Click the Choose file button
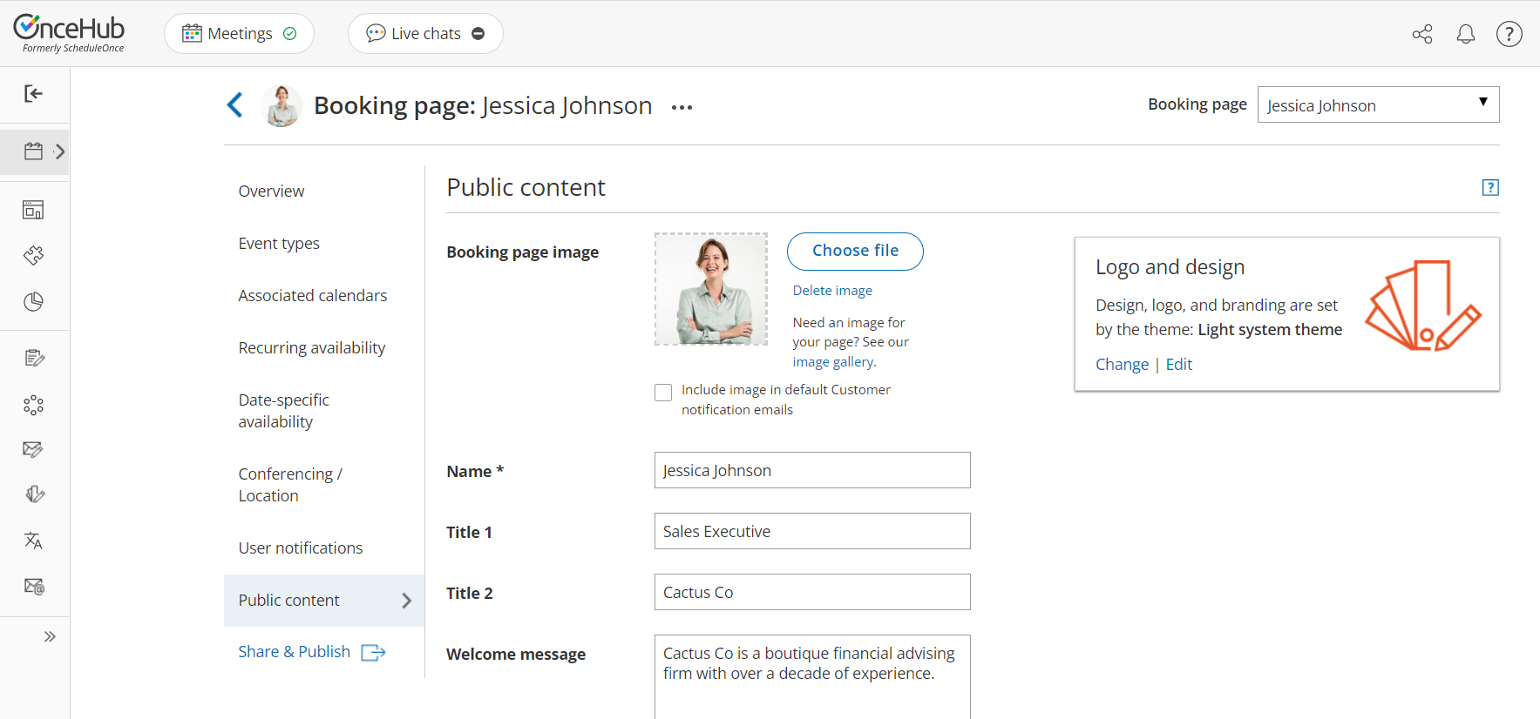The width and height of the screenshot is (1540, 719). pyautogui.click(x=854, y=251)
